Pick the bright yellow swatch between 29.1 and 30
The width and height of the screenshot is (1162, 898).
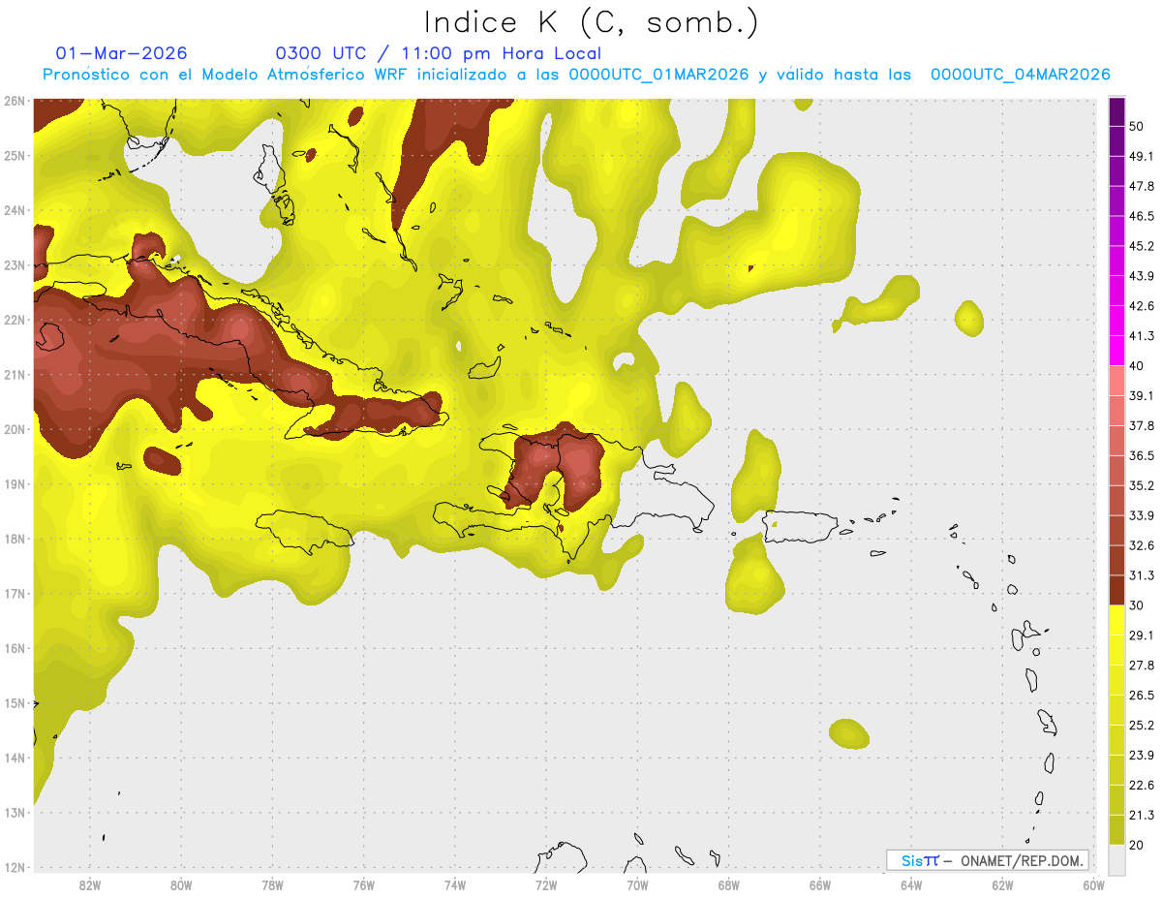1116,620
